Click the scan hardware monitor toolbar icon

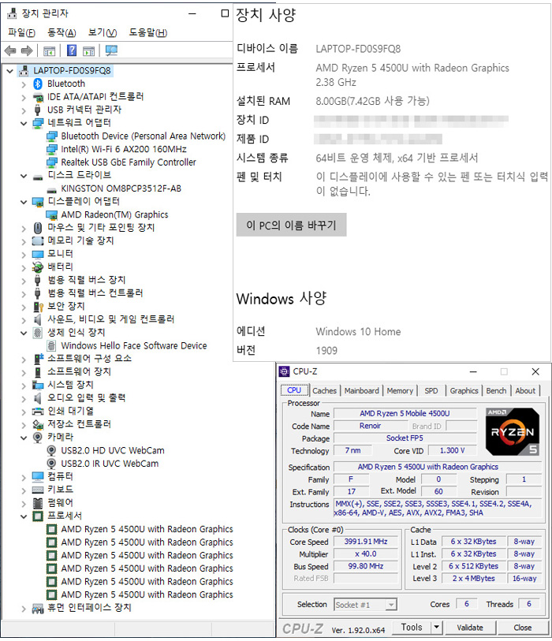(111, 50)
